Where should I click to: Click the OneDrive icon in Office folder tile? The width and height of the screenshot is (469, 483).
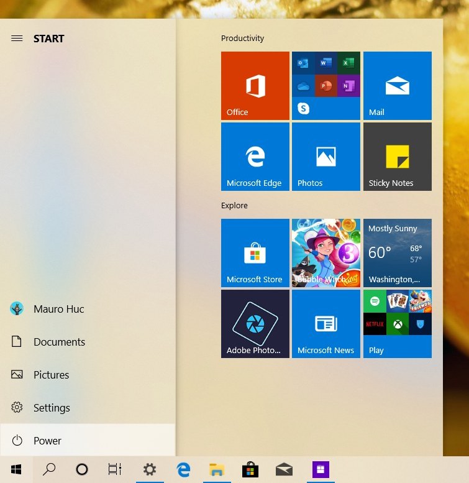click(303, 86)
